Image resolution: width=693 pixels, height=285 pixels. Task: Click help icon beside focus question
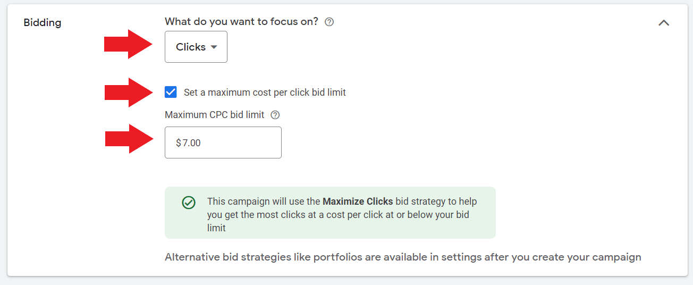tap(329, 22)
